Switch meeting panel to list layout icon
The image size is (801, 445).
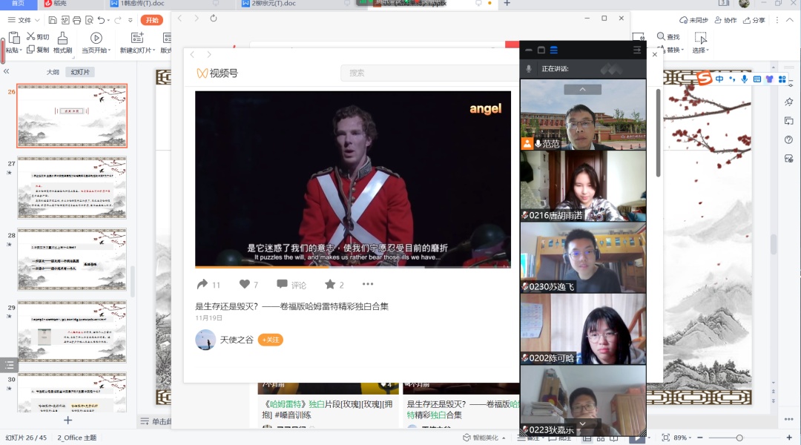(554, 50)
